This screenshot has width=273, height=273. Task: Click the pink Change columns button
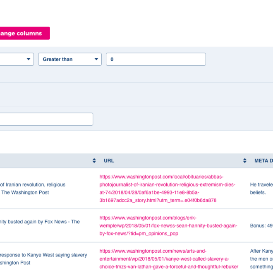(23, 33)
